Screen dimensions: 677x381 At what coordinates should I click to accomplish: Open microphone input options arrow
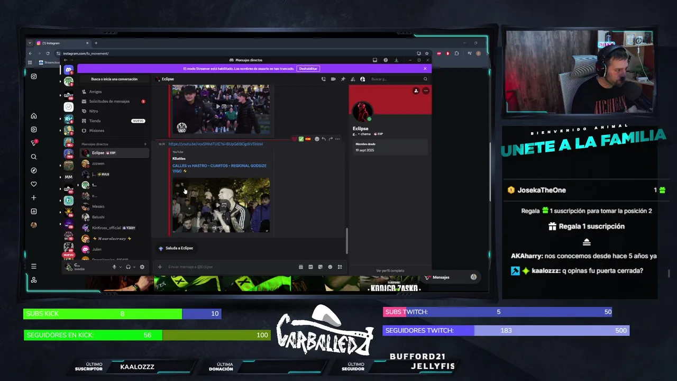point(120,267)
